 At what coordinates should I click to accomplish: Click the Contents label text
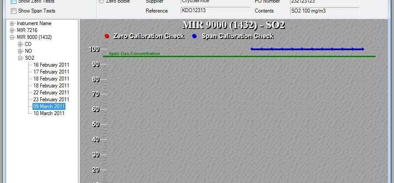tap(264, 11)
